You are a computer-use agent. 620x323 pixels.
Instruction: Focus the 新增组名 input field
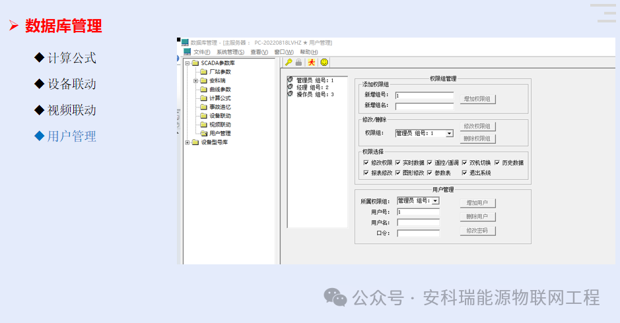point(425,106)
